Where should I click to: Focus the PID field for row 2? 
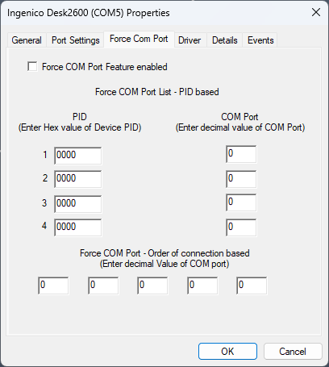tap(78, 179)
